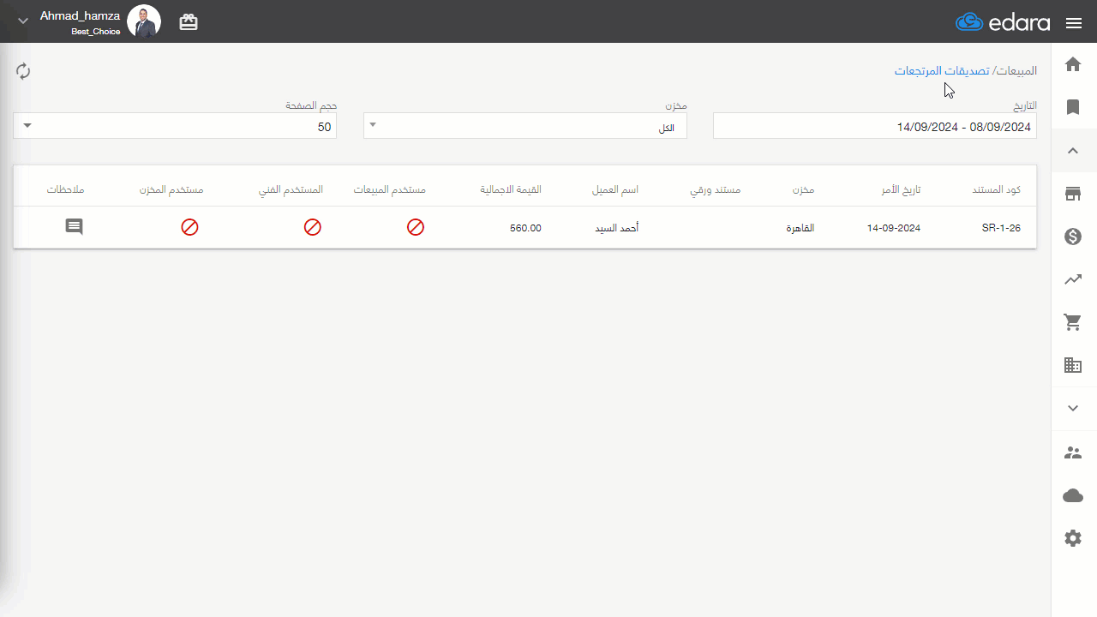Image resolution: width=1097 pixels, height=617 pixels.
Task: Open the حجم الصفحة page size dropdown
Action: (175, 126)
